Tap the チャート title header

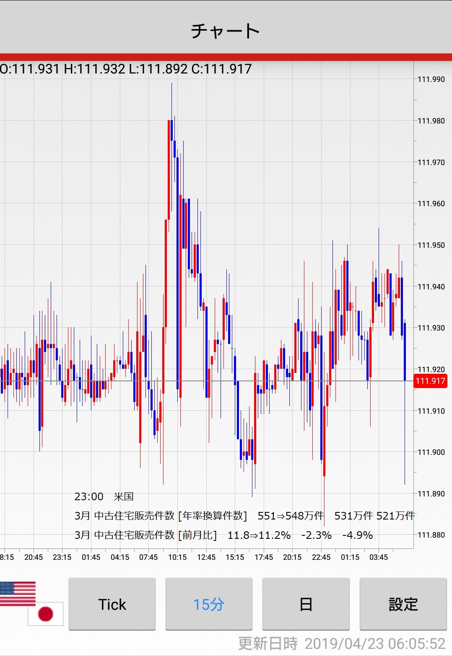(226, 31)
